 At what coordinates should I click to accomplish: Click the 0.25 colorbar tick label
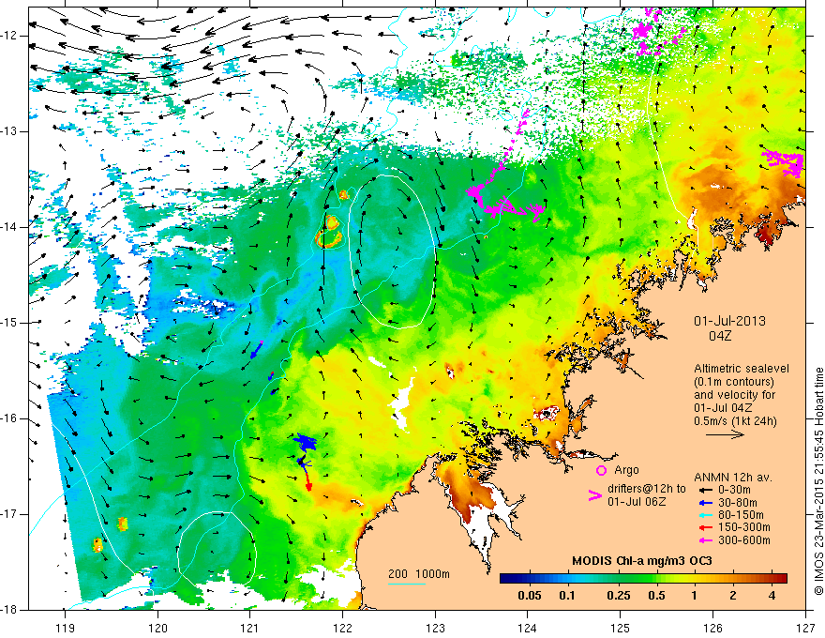click(618, 596)
